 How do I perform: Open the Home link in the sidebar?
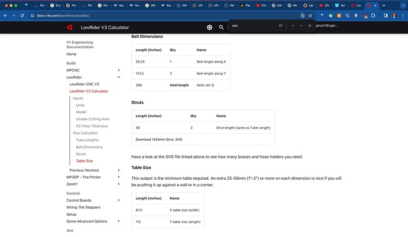(72, 54)
